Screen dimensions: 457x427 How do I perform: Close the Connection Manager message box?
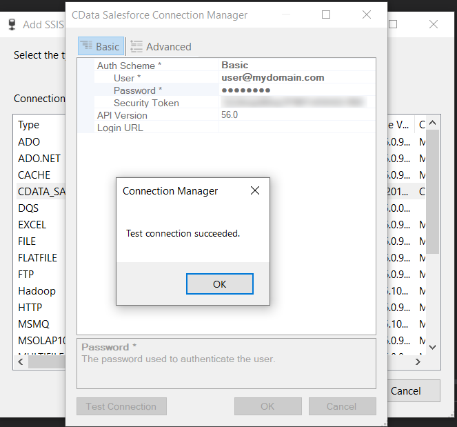point(255,191)
